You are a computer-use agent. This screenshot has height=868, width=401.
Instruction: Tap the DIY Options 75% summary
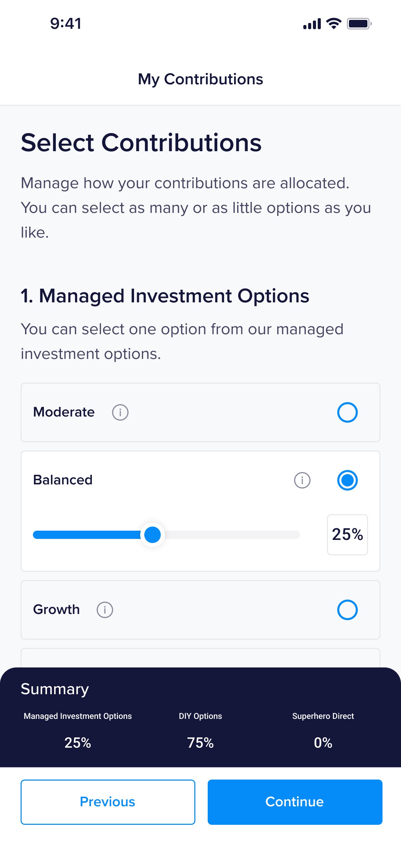pos(200,743)
